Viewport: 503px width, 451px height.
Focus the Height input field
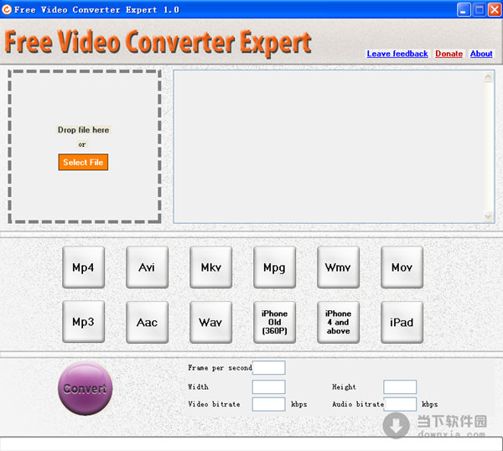tap(400, 386)
